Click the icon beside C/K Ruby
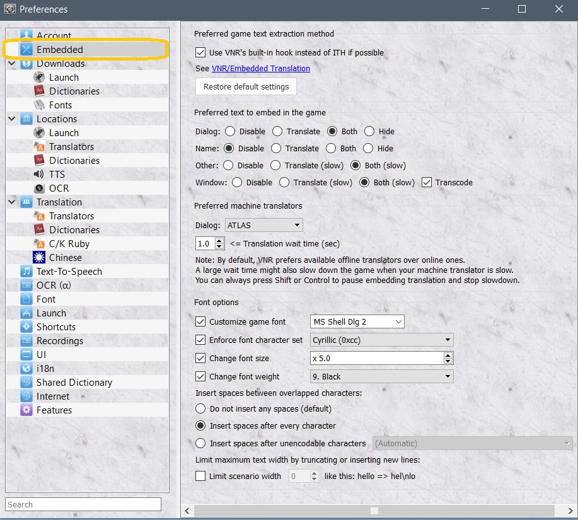Image resolution: width=578 pixels, height=520 pixels. point(39,243)
